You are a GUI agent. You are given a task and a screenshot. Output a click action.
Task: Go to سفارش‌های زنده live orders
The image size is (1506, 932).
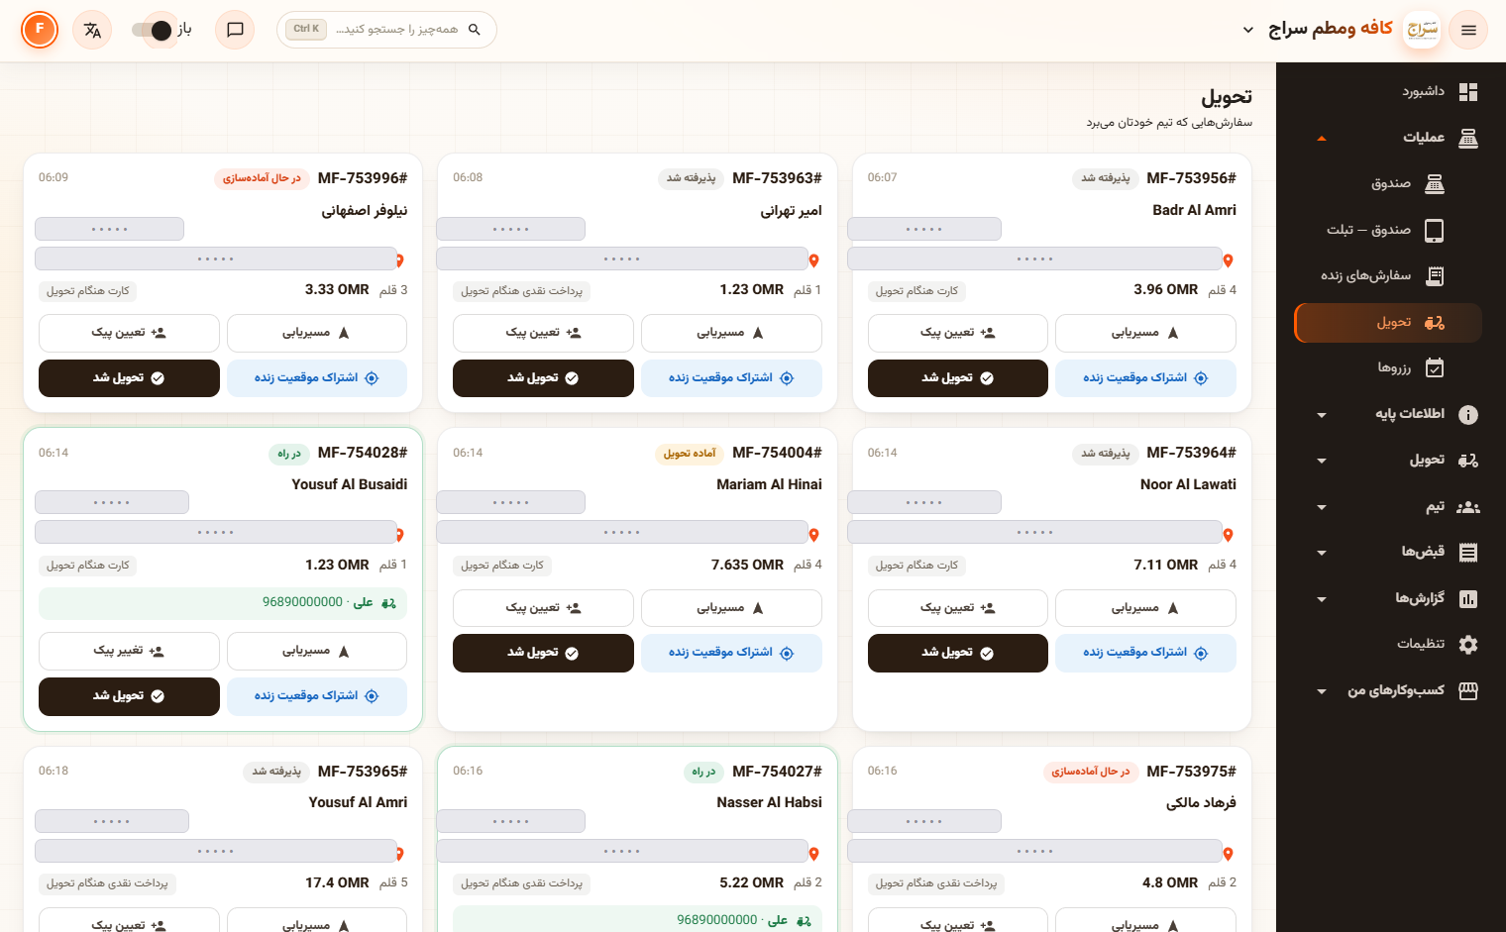click(x=1388, y=275)
